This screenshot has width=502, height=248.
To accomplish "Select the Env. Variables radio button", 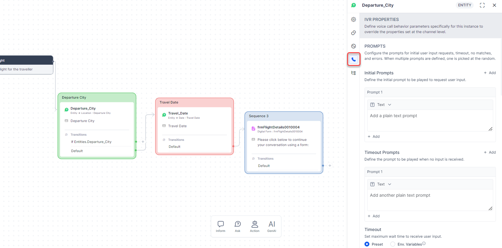I will click(393, 244).
